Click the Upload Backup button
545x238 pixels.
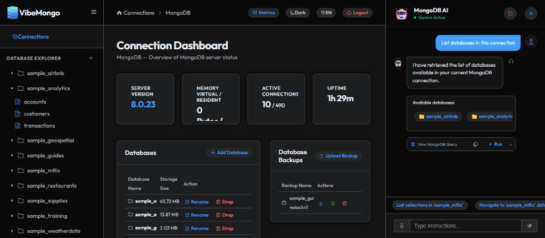338,156
